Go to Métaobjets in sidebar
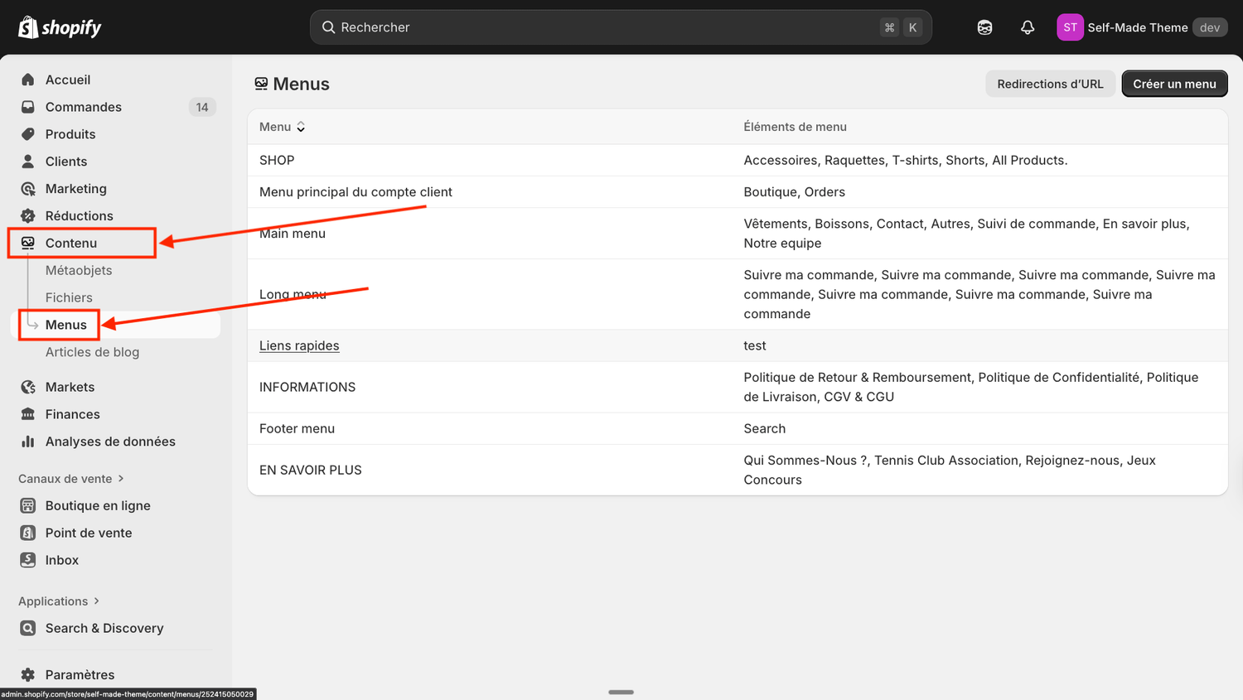Screen dimensions: 1243x700 click(x=79, y=270)
